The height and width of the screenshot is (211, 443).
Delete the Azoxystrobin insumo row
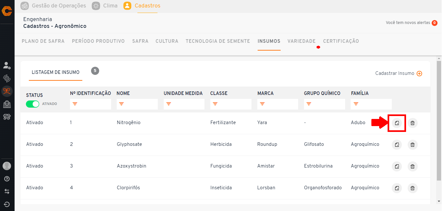click(x=413, y=166)
